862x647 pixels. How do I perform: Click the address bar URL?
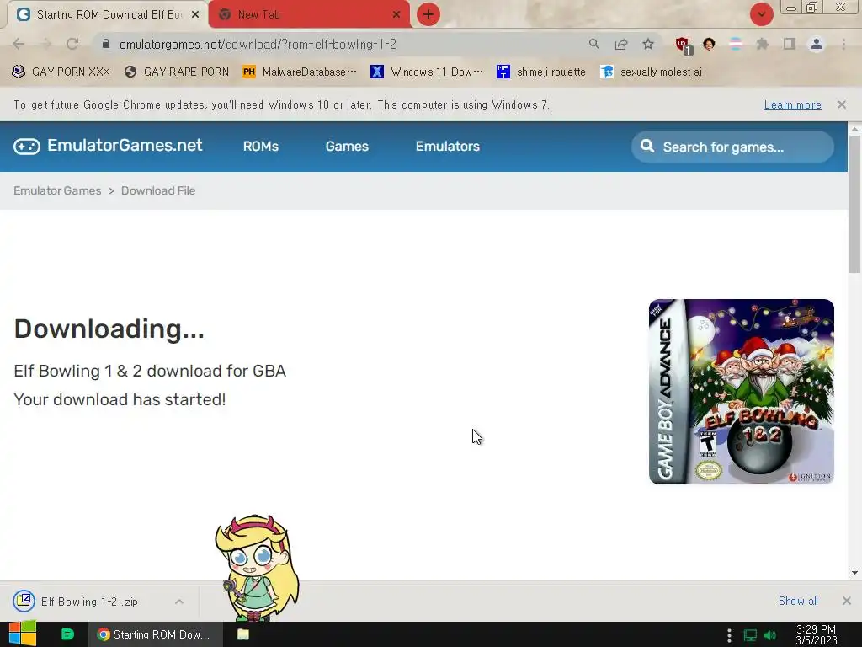(258, 44)
